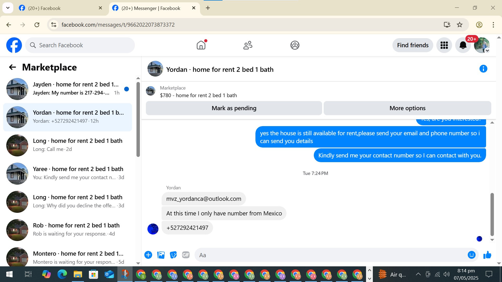Viewport: 502px width, 282px height.
Task: Go back from Marketplace list
Action: (x=12, y=67)
